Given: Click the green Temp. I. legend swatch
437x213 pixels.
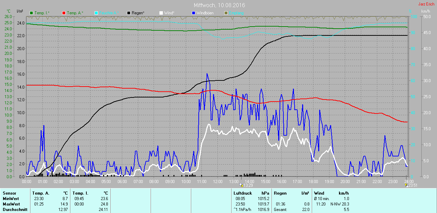Looking at the screenshot, I should click(x=32, y=13).
